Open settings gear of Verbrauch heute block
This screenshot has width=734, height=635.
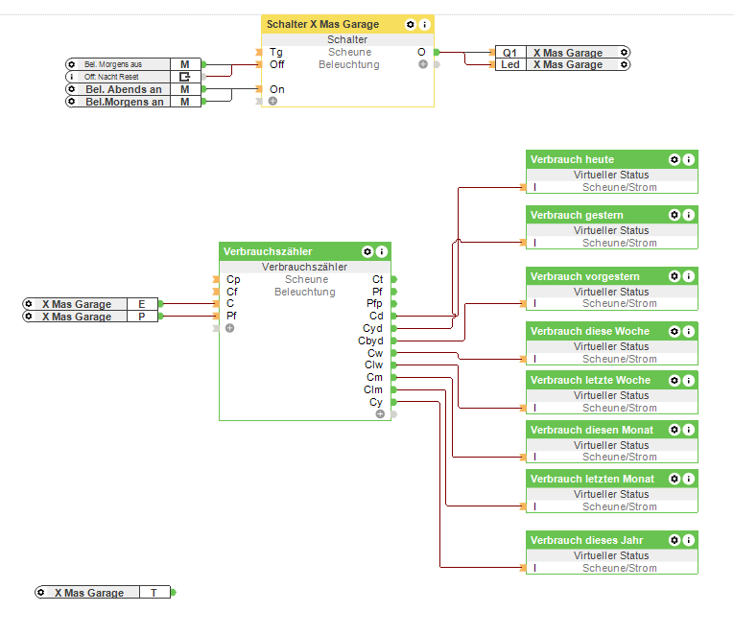[x=675, y=159]
